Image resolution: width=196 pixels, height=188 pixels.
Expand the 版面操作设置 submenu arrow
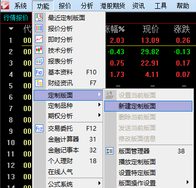[x=188, y=182]
